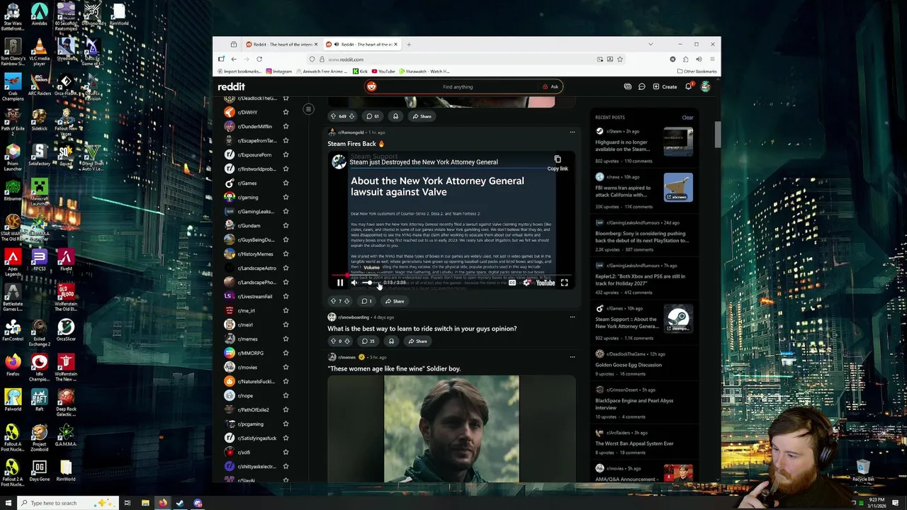Click the Windows Start button

9,503
